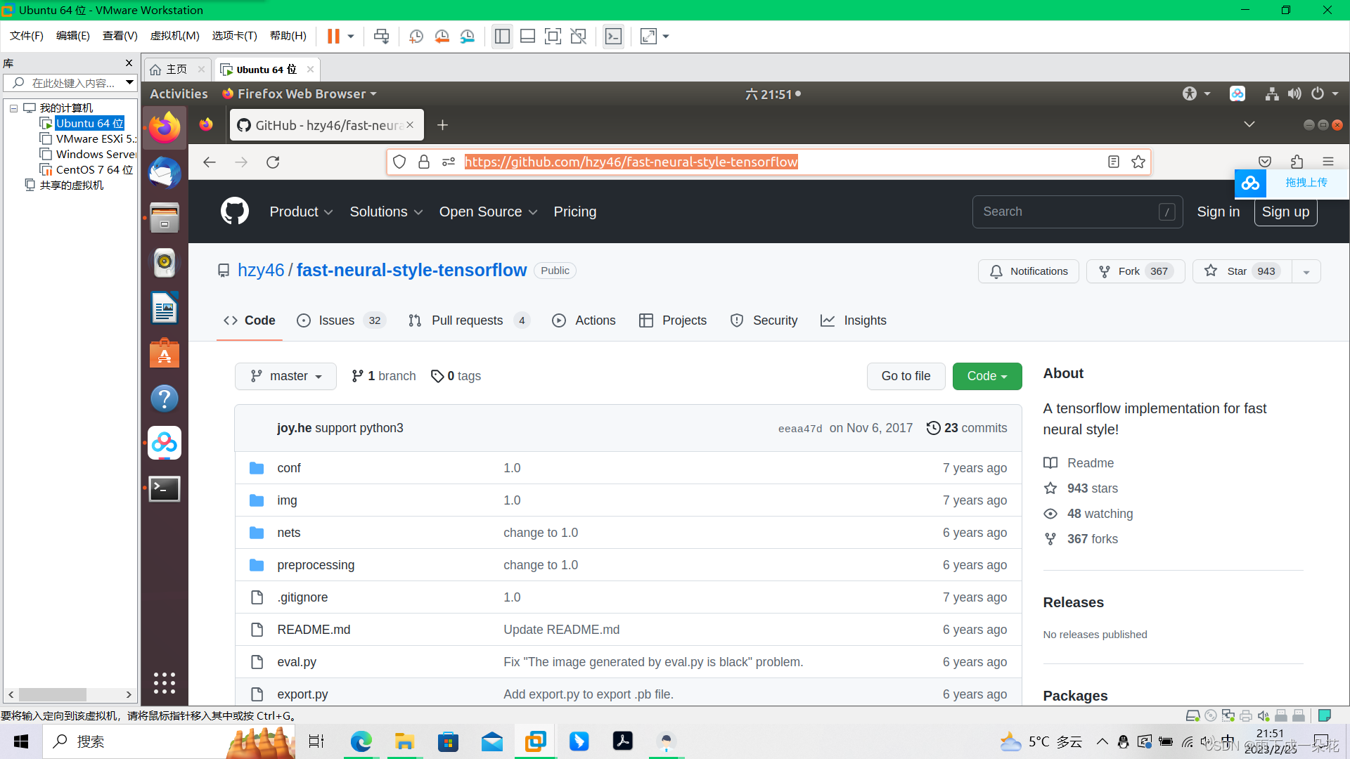Collapse the 我的计算机 tree node
The height and width of the screenshot is (759, 1350).
pyautogui.click(x=13, y=108)
